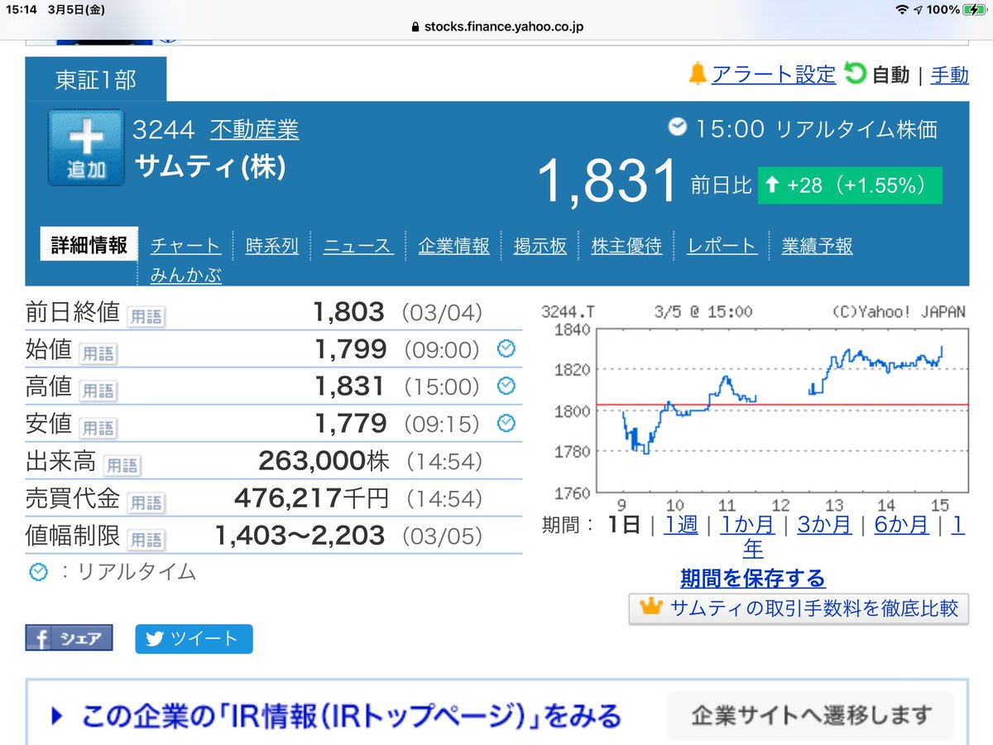
Task: Select the 詳細情報 tab
Action: (x=89, y=245)
